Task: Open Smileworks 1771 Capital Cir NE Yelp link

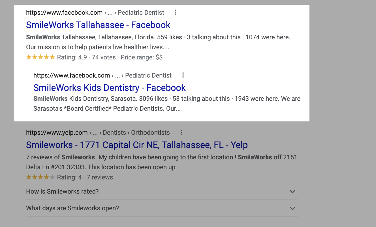Action: pos(137,145)
